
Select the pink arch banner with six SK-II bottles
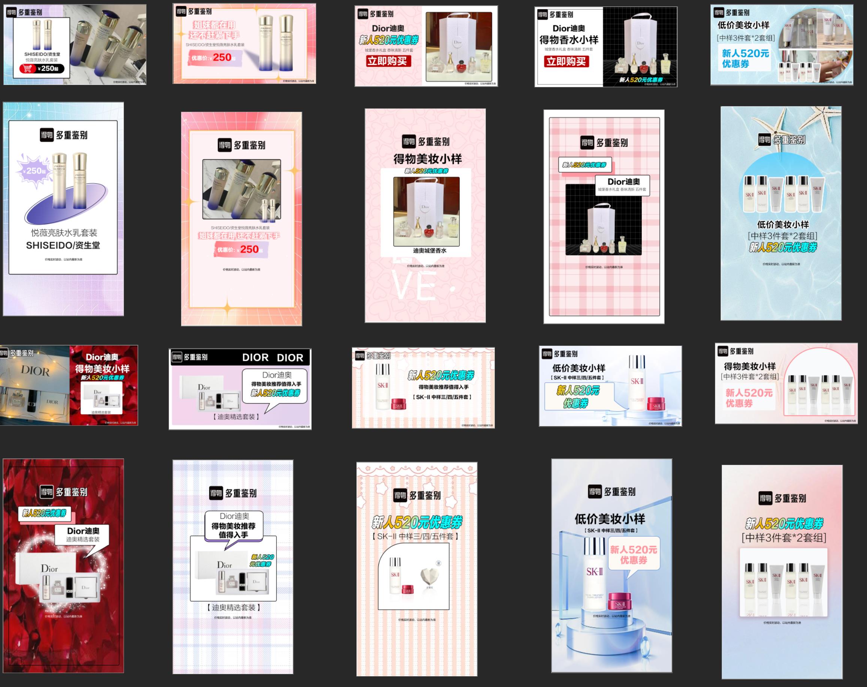[x=786, y=383]
